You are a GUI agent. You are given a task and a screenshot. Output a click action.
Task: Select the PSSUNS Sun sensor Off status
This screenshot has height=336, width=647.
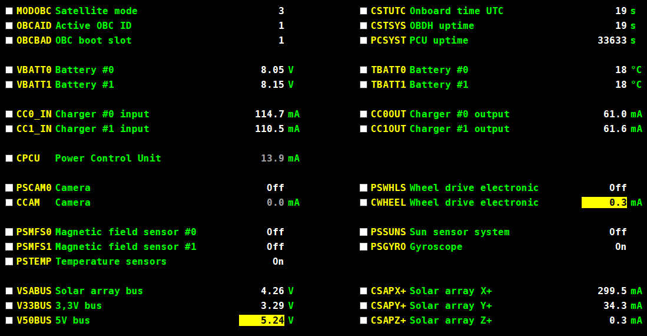(x=618, y=232)
